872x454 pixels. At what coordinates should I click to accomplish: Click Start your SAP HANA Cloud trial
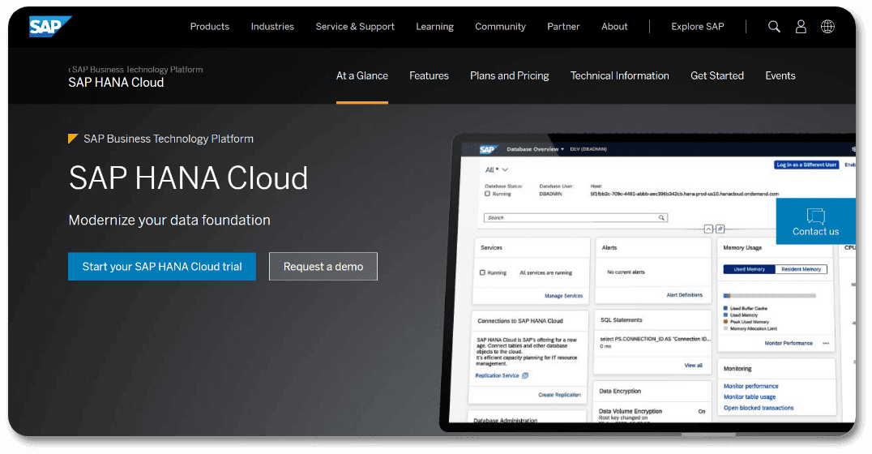162,267
